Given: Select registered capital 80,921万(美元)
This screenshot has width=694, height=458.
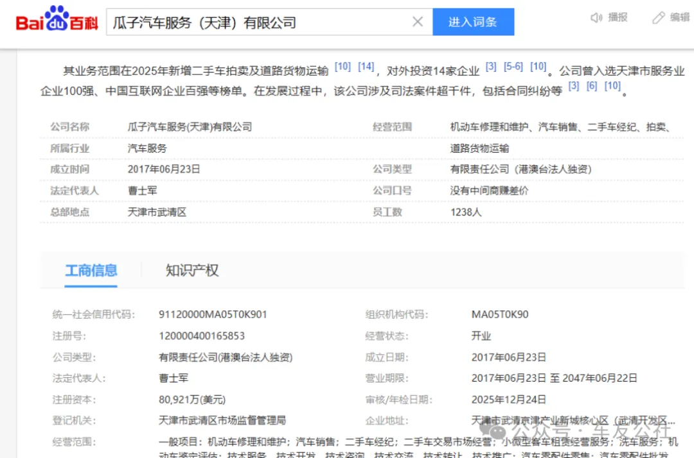Looking at the screenshot, I should (192, 400).
